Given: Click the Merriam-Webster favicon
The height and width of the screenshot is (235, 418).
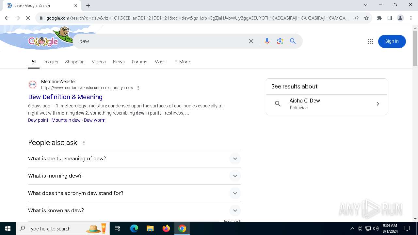Looking at the screenshot, I should [x=33, y=85].
